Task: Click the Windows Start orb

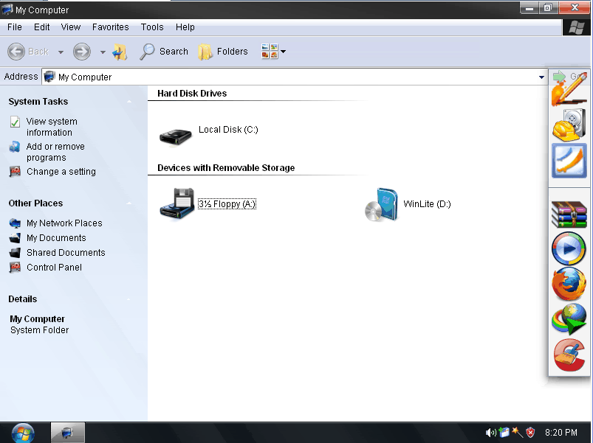Action: (23, 433)
